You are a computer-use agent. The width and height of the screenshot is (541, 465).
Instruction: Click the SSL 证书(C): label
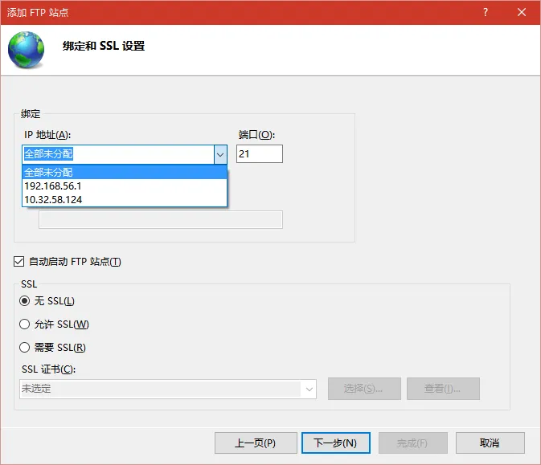point(49,369)
